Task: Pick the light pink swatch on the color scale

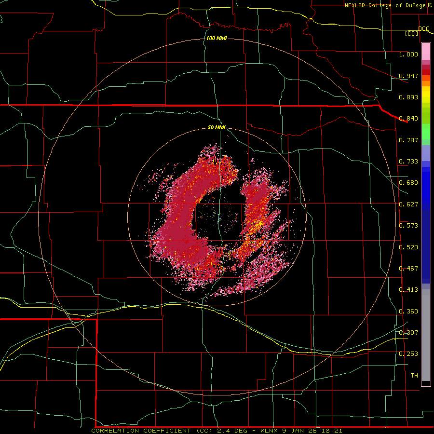Action: point(426,52)
